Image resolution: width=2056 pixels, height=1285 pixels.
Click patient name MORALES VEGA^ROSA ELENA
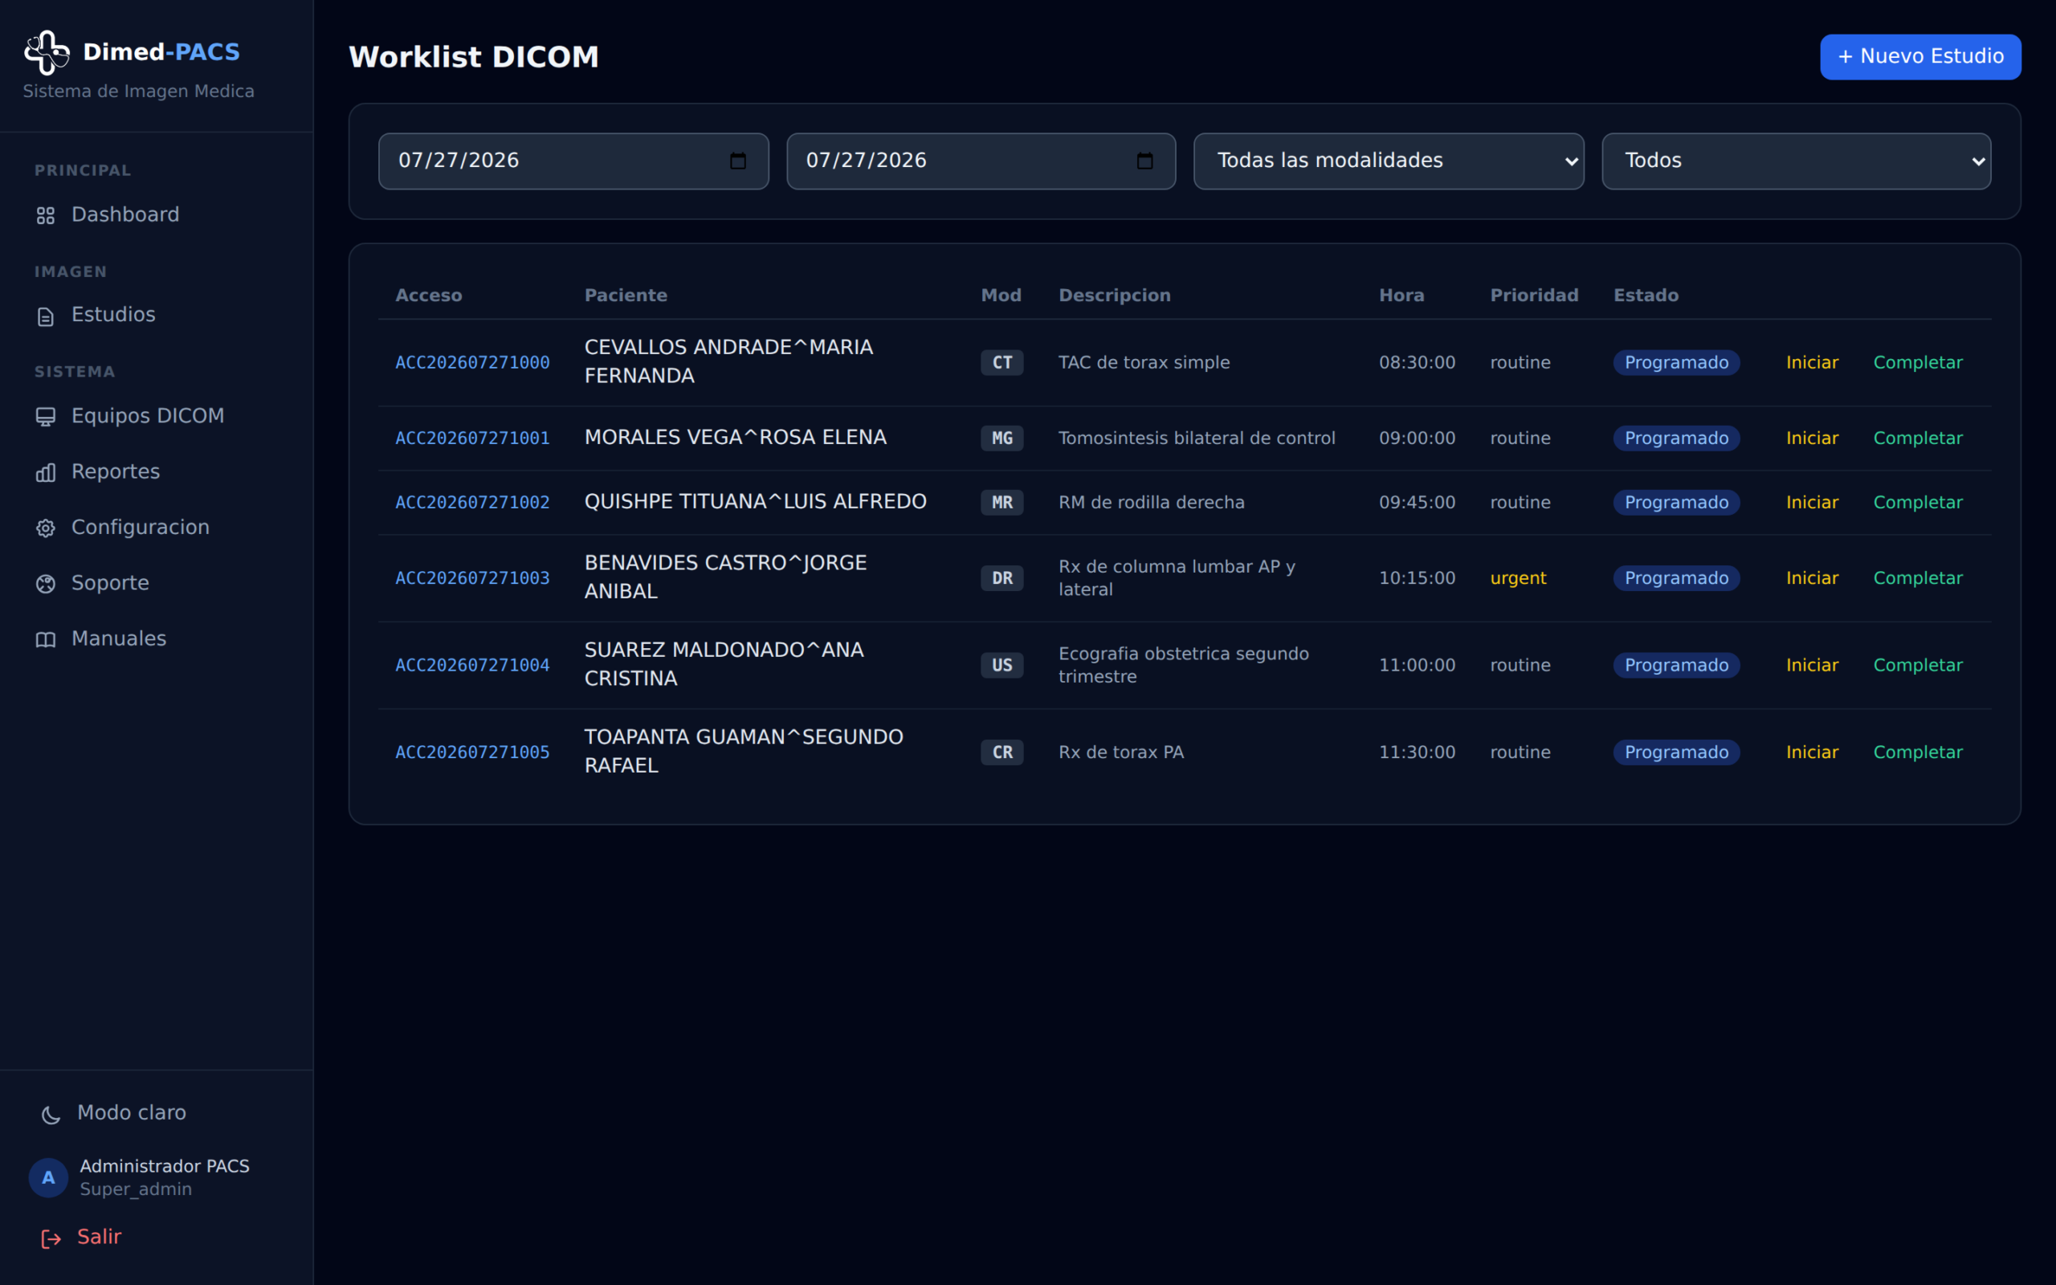pos(735,438)
